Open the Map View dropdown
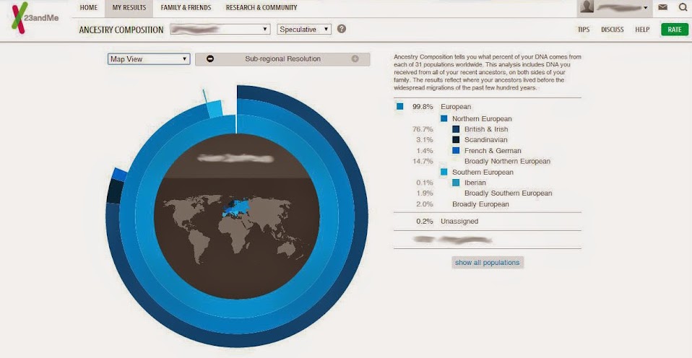692x358 pixels. tap(149, 59)
